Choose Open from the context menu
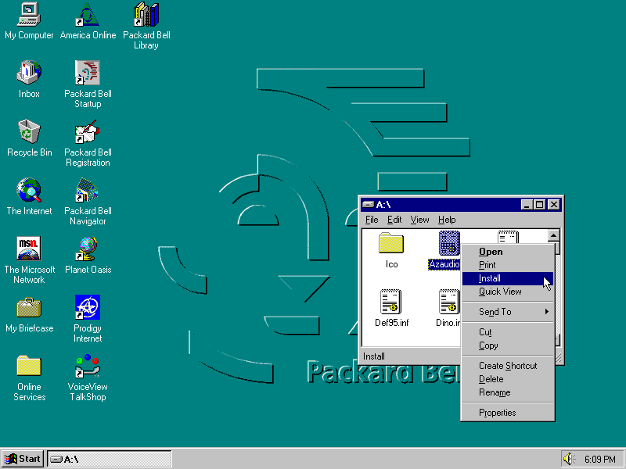 507,252
